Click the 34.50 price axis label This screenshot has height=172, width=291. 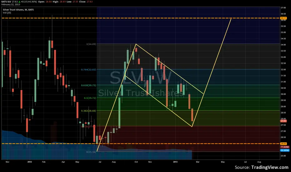(283, 39)
